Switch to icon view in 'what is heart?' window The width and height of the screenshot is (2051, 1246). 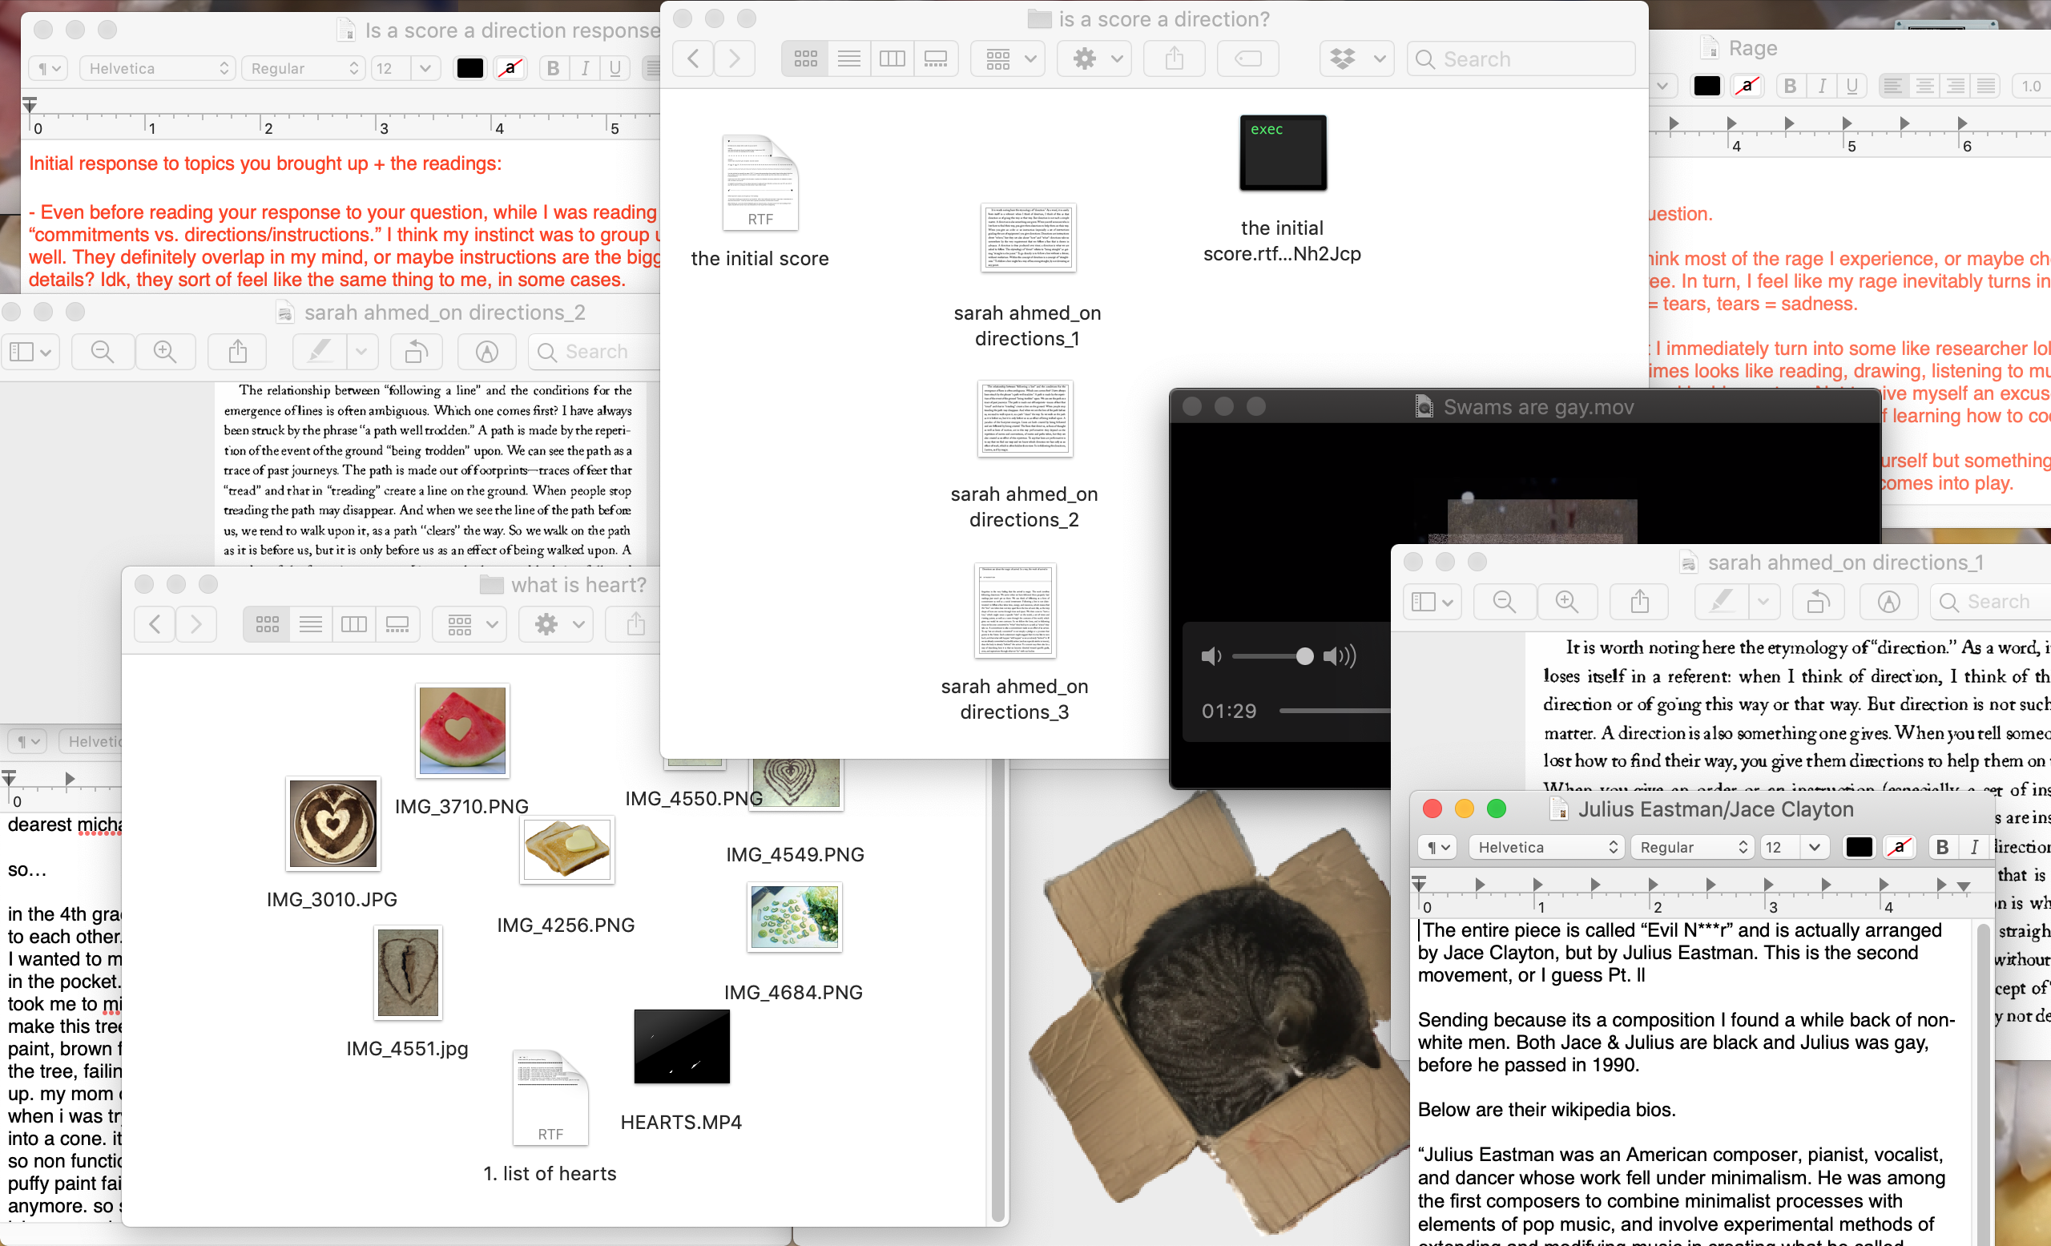(x=266, y=623)
